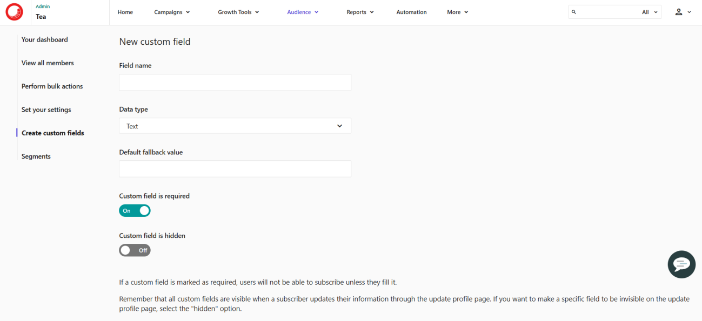Open the Reports menu

(360, 12)
